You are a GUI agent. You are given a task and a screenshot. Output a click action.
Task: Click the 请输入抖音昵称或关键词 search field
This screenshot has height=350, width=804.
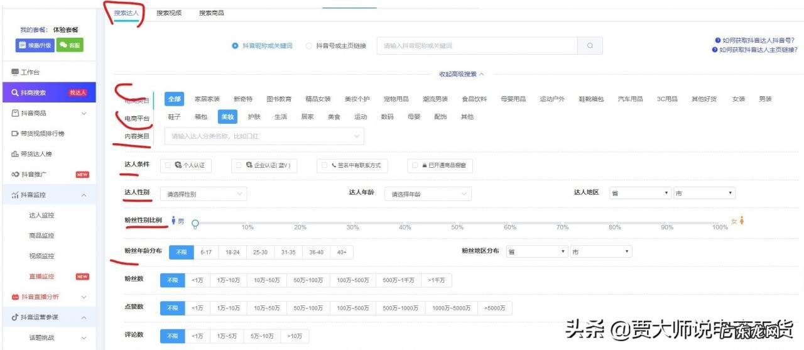coord(477,46)
